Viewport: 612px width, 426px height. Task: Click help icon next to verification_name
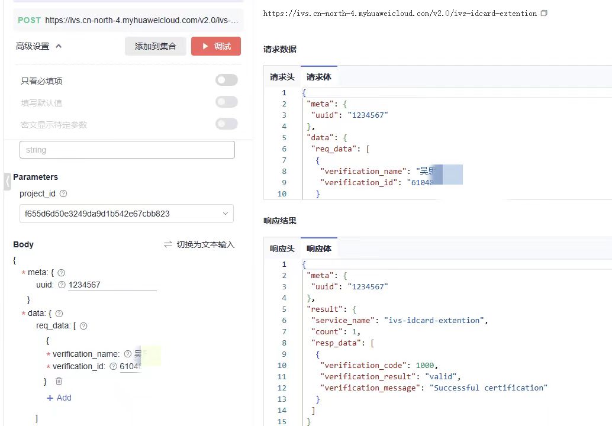point(128,354)
